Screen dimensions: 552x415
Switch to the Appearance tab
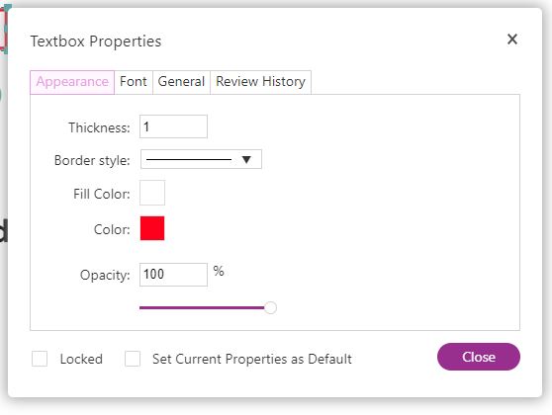[72, 82]
